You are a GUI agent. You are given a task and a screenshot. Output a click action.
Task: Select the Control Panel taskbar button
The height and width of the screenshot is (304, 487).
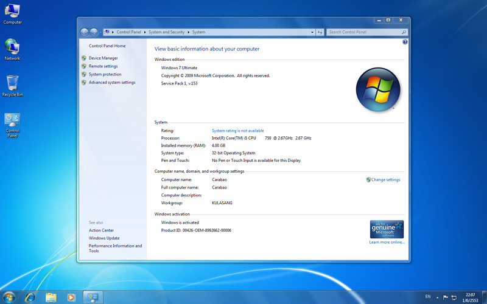93,297
